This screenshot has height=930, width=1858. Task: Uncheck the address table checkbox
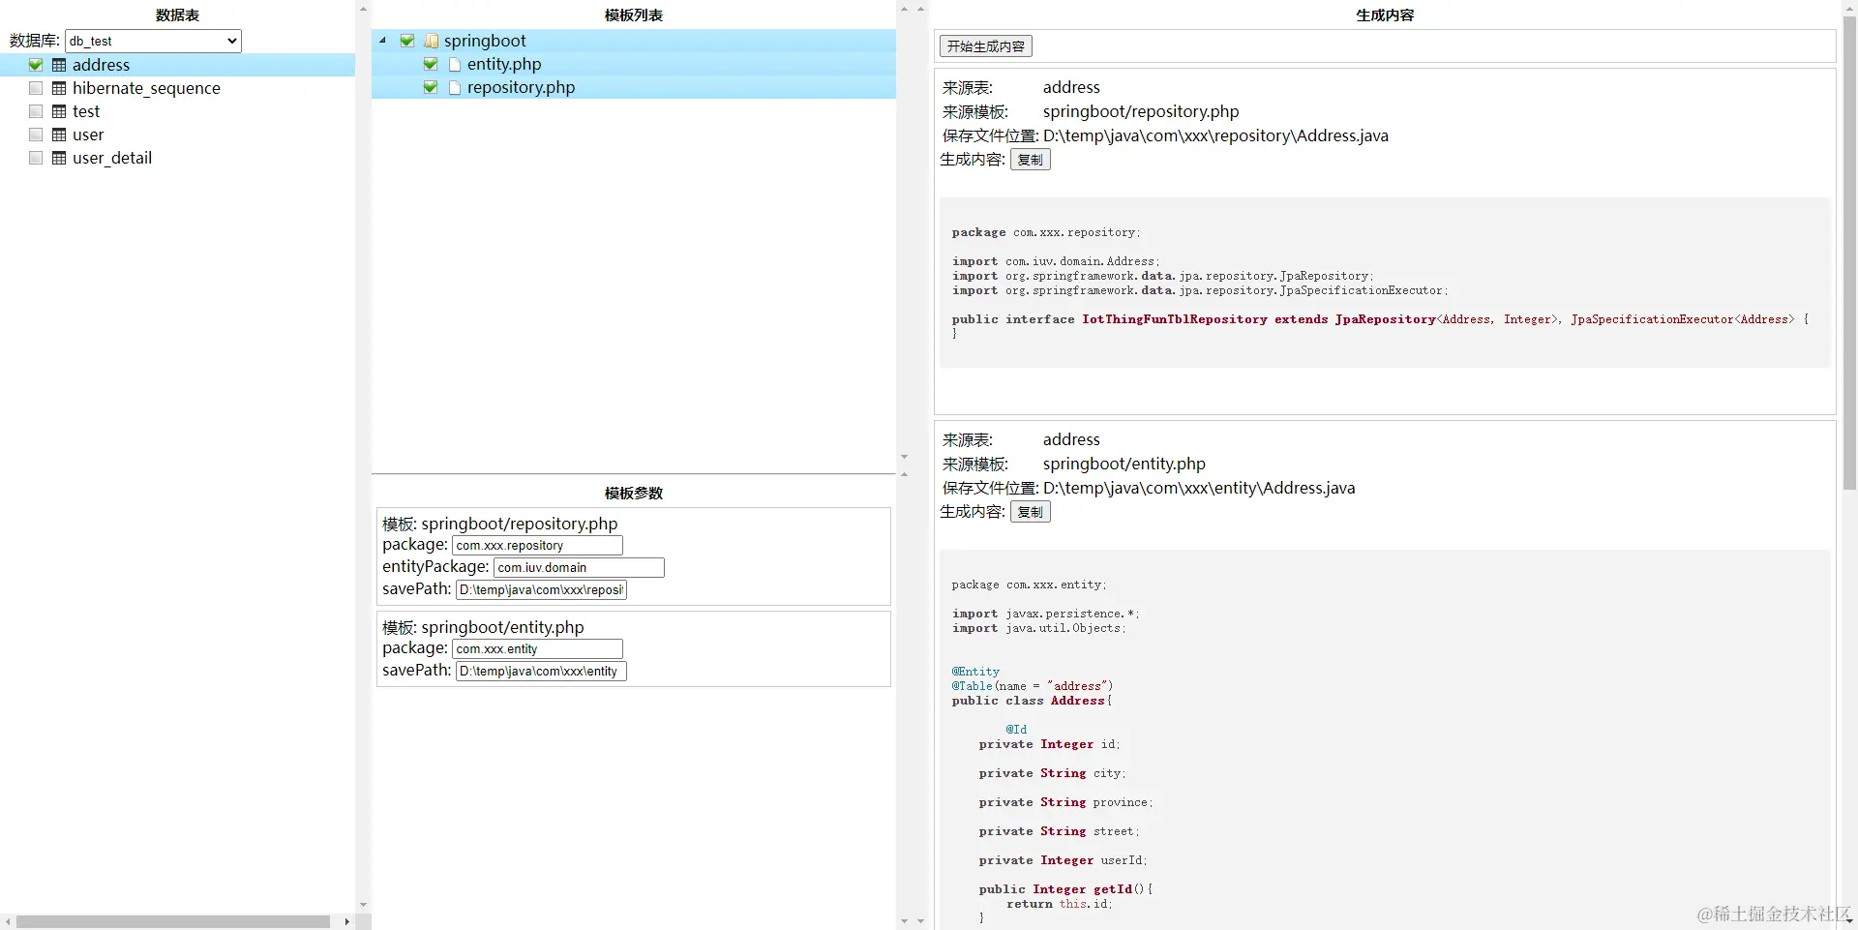(x=36, y=65)
